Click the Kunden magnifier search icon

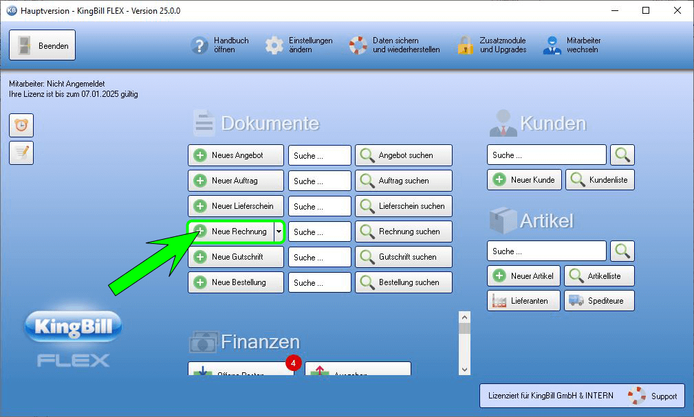tap(622, 155)
